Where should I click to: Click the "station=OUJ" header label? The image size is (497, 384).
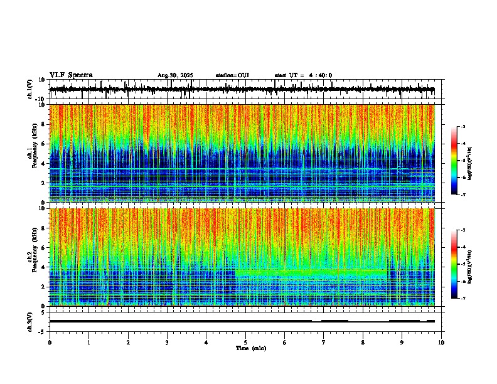[x=232, y=75]
